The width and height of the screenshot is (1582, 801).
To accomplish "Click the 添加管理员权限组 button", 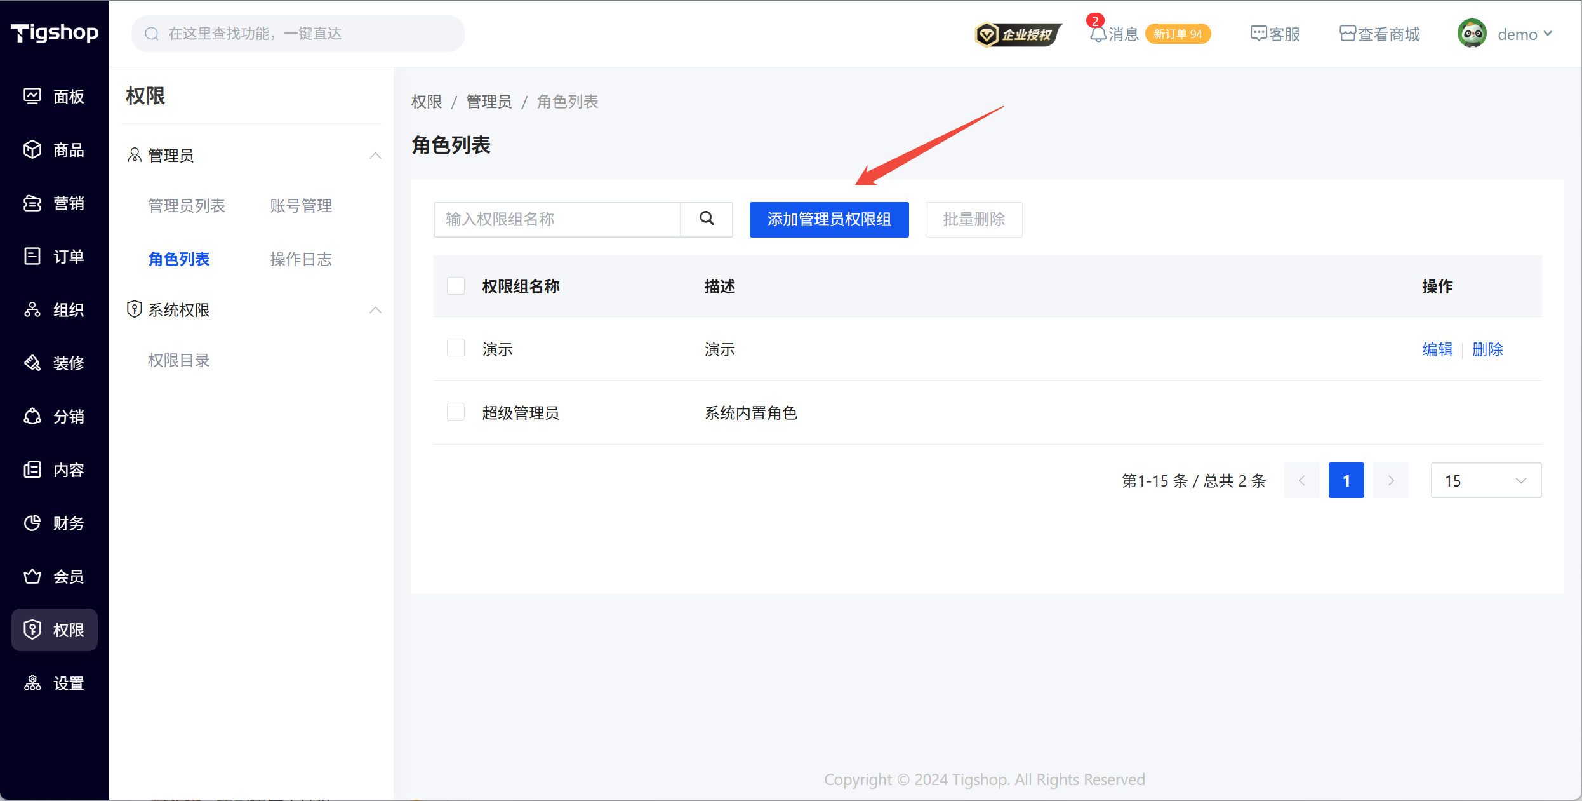I will [x=828, y=220].
